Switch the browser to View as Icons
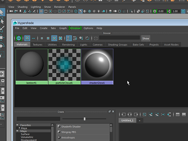 [27, 38]
